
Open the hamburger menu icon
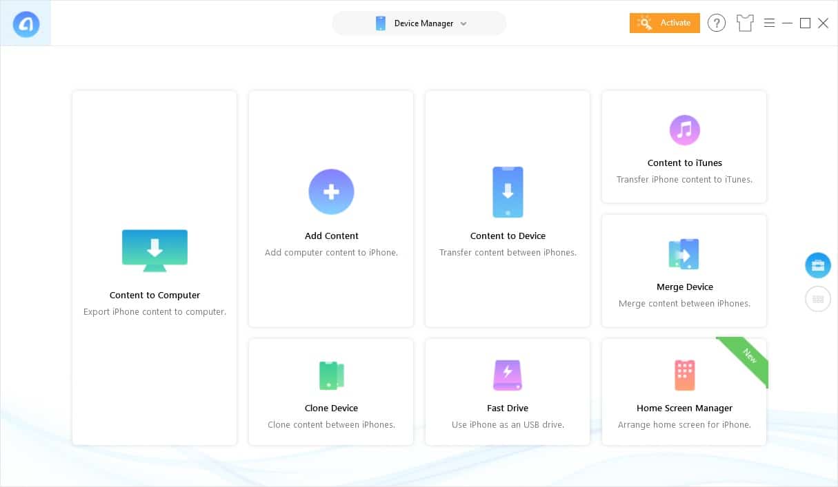click(x=770, y=23)
